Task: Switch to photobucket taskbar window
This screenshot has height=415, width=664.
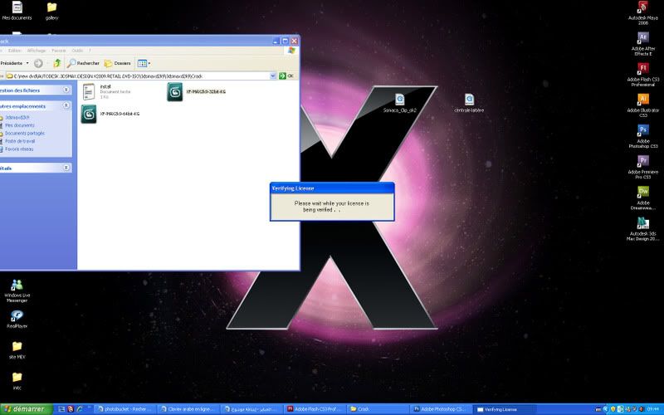Action: click(x=124, y=409)
